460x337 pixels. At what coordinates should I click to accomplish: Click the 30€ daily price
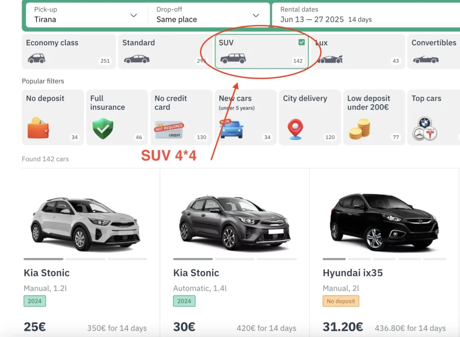coord(184,327)
